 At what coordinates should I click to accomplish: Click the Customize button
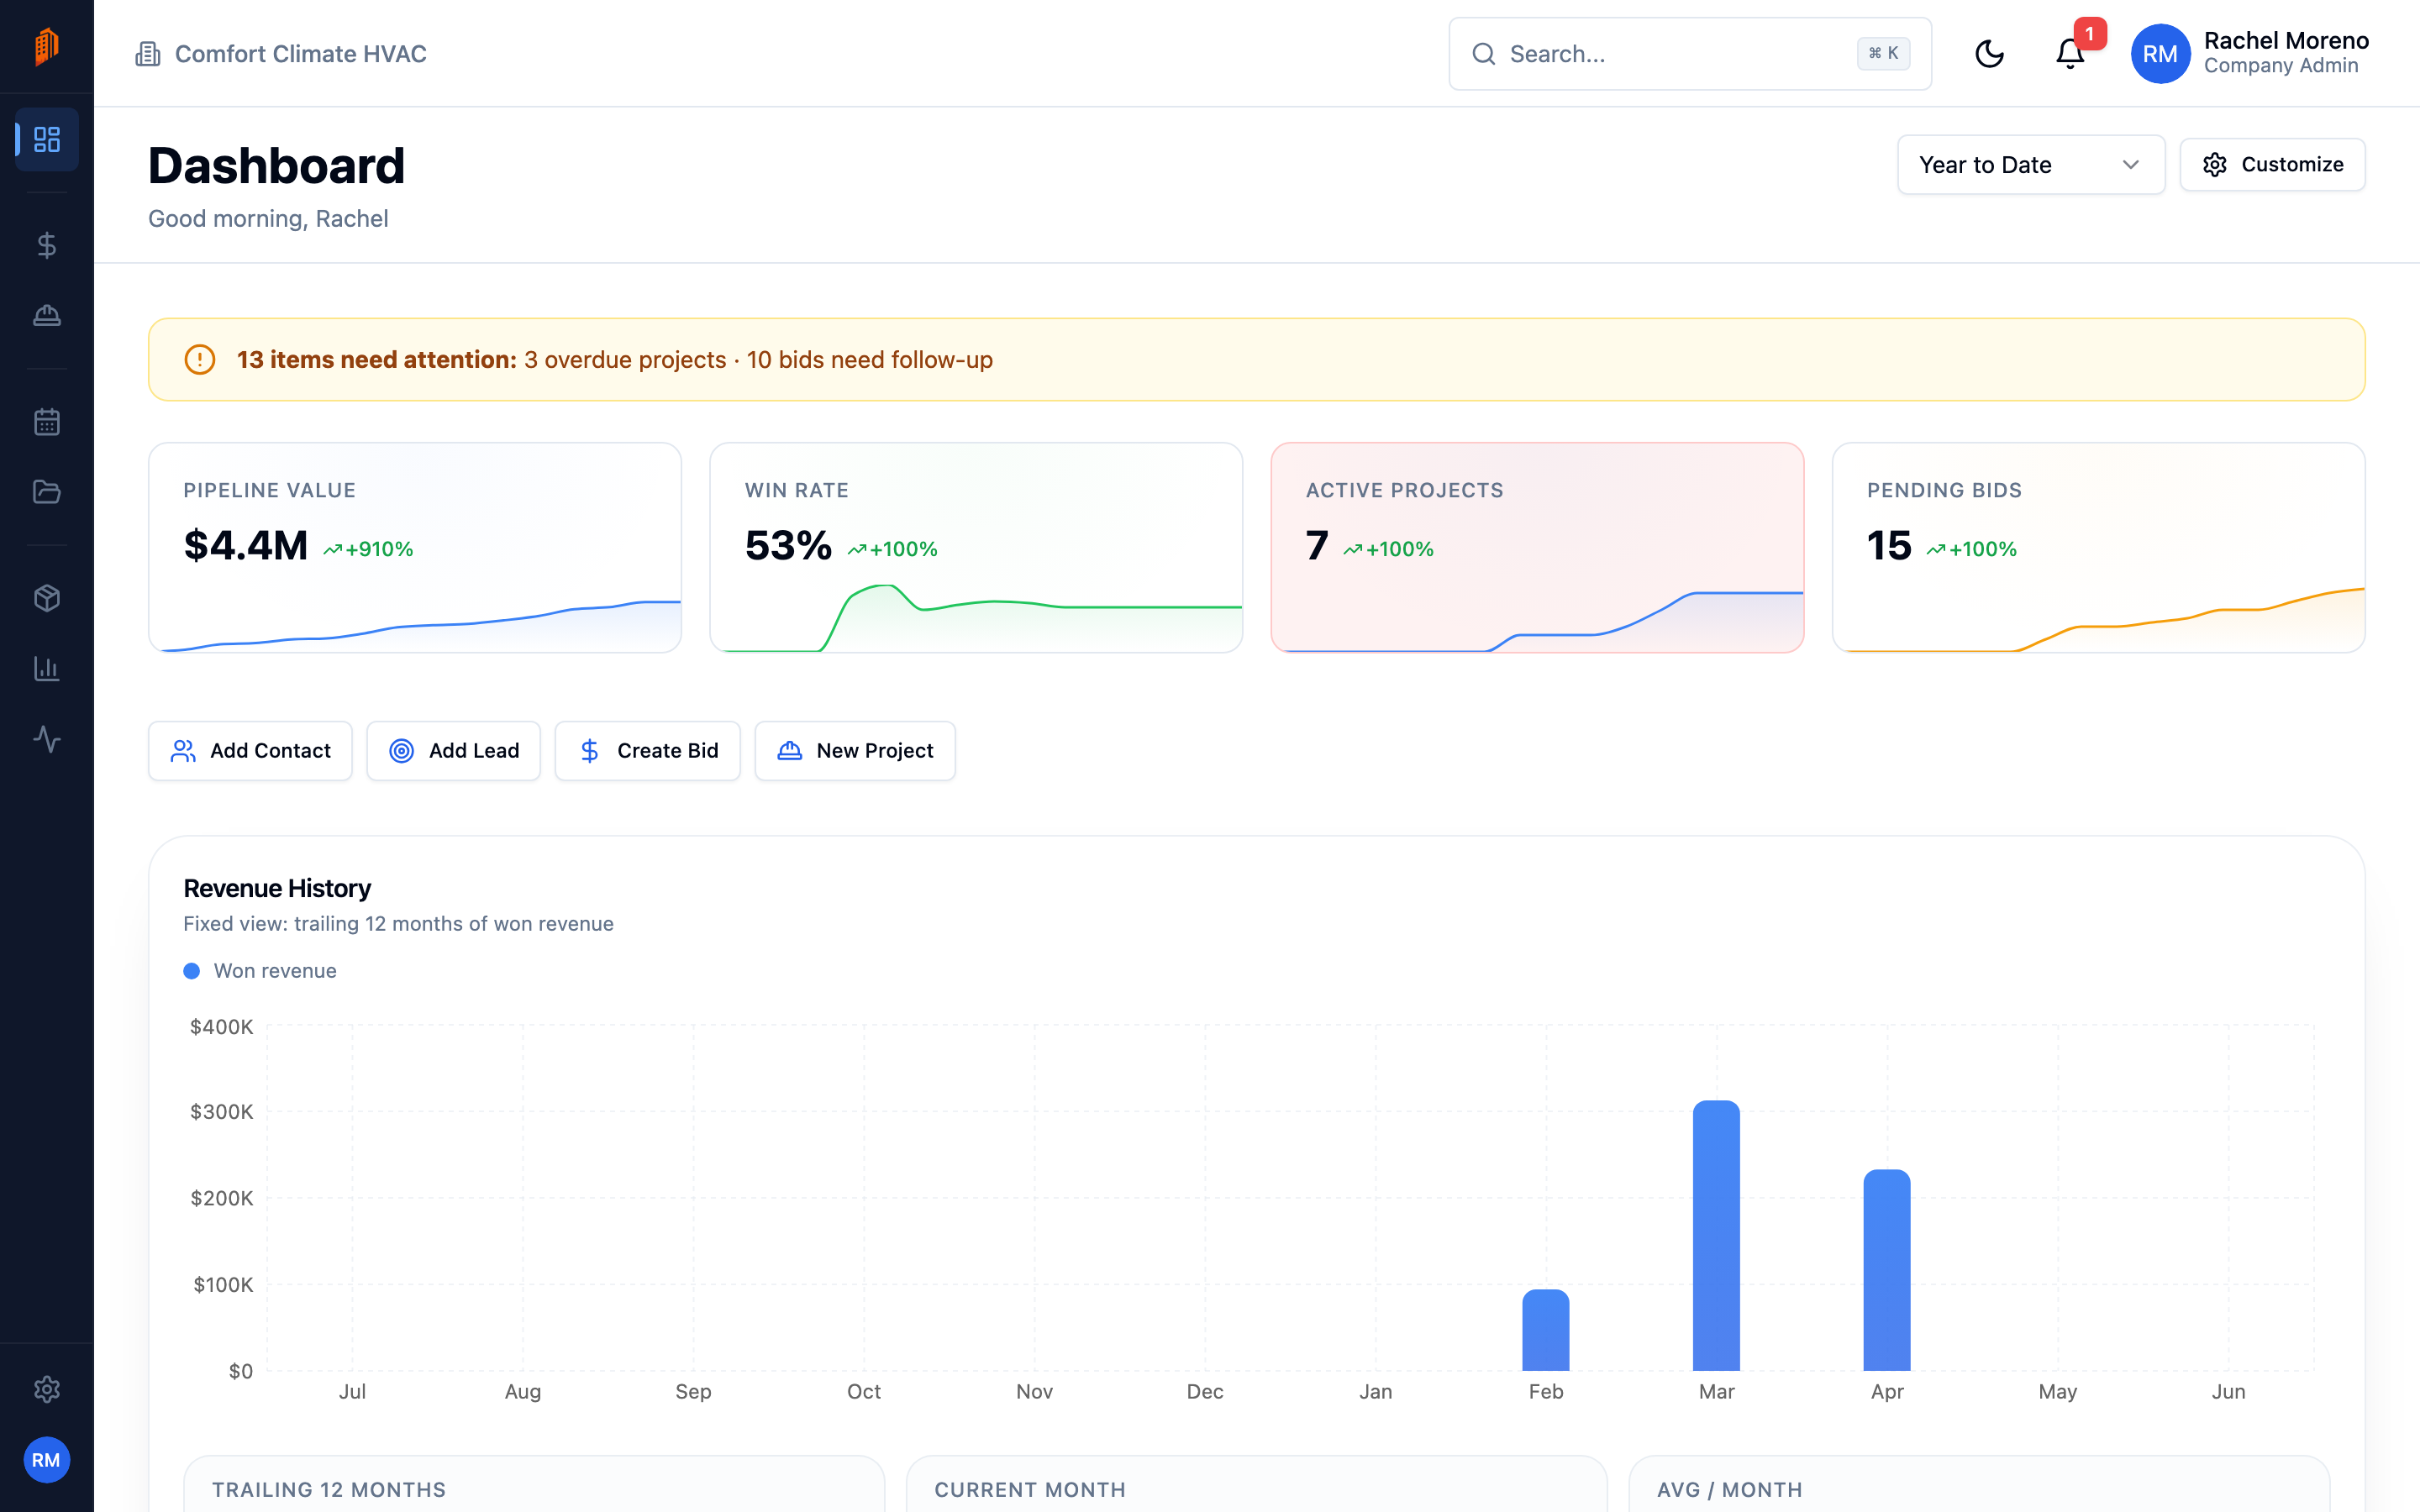point(2272,165)
